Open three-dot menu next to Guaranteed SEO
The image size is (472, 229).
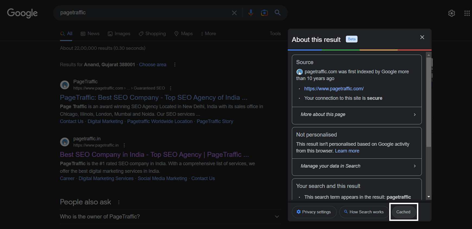click(x=171, y=88)
